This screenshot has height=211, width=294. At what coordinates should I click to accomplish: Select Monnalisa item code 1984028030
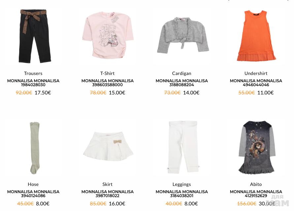tap(33, 85)
